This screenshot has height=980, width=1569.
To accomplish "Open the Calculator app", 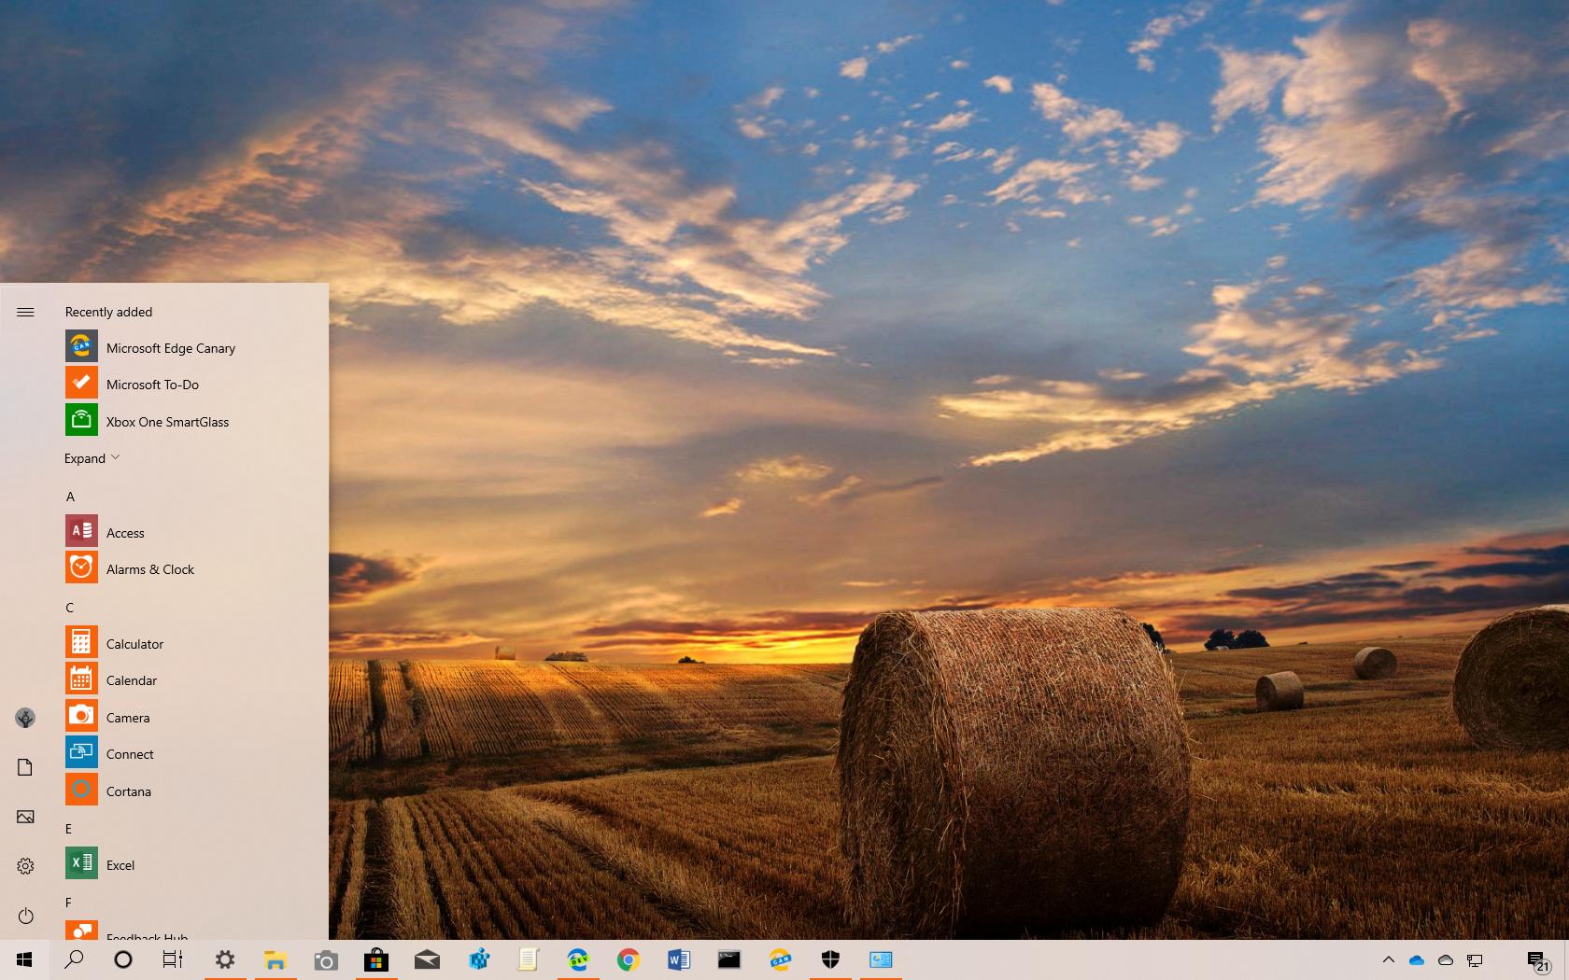I will click(134, 643).
